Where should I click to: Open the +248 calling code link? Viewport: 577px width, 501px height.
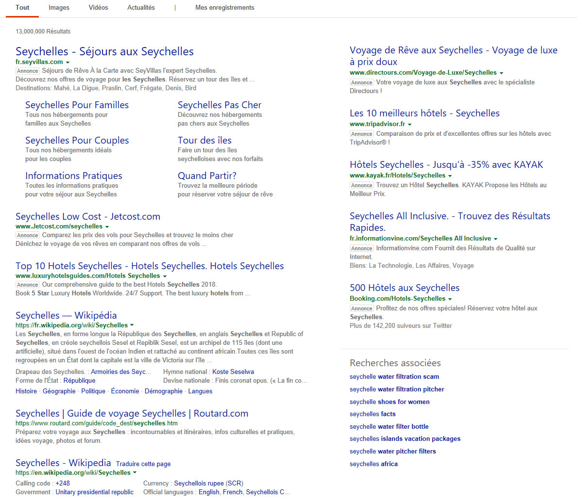click(x=63, y=484)
